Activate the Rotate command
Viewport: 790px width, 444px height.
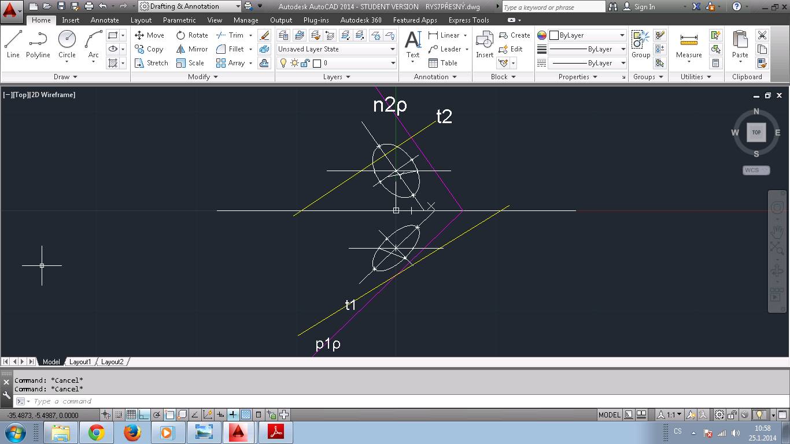coord(192,35)
